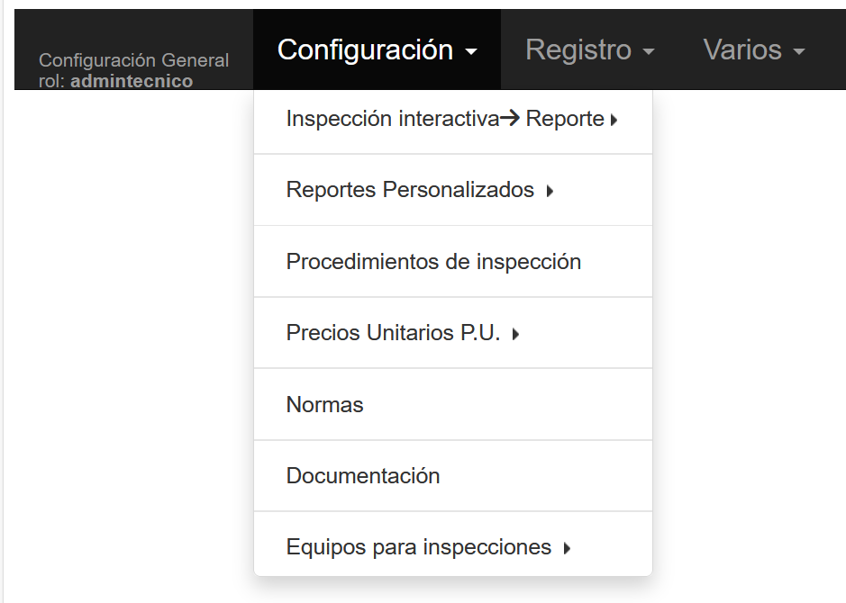Open the Varios menu label
846x603 pixels.
tap(742, 49)
